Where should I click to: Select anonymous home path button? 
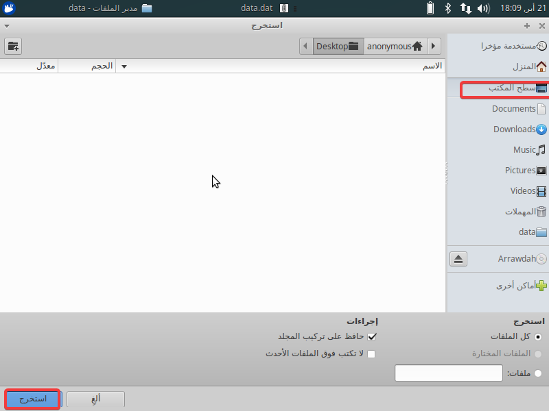click(x=395, y=47)
